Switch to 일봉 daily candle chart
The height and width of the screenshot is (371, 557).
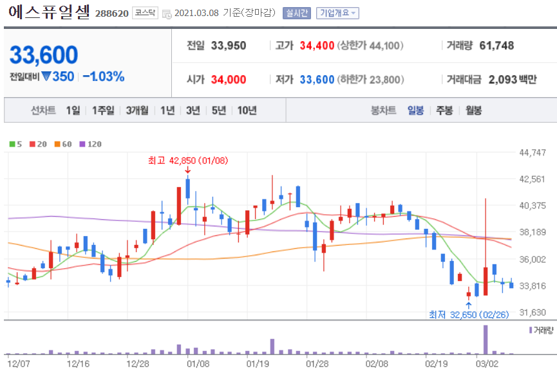(415, 111)
